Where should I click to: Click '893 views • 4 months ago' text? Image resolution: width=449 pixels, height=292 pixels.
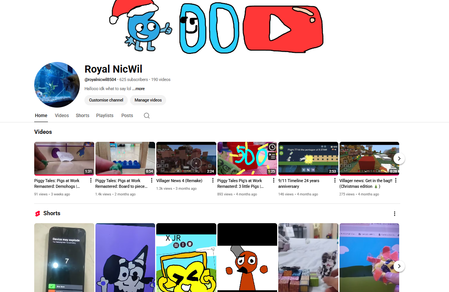(237, 194)
